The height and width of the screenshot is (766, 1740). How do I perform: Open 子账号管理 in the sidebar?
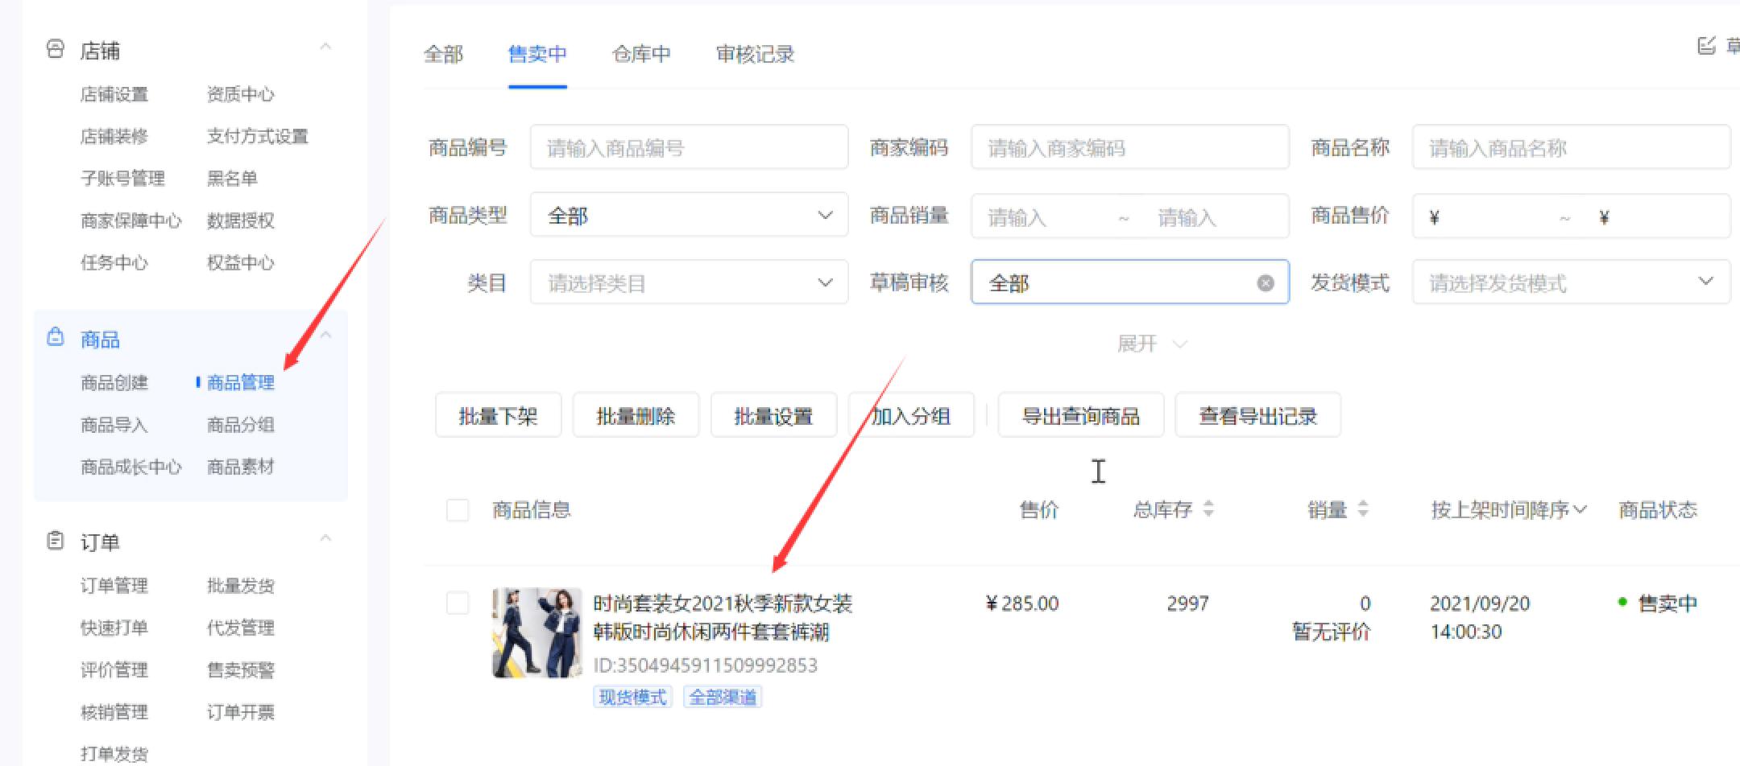pyautogui.click(x=122, y=178)
